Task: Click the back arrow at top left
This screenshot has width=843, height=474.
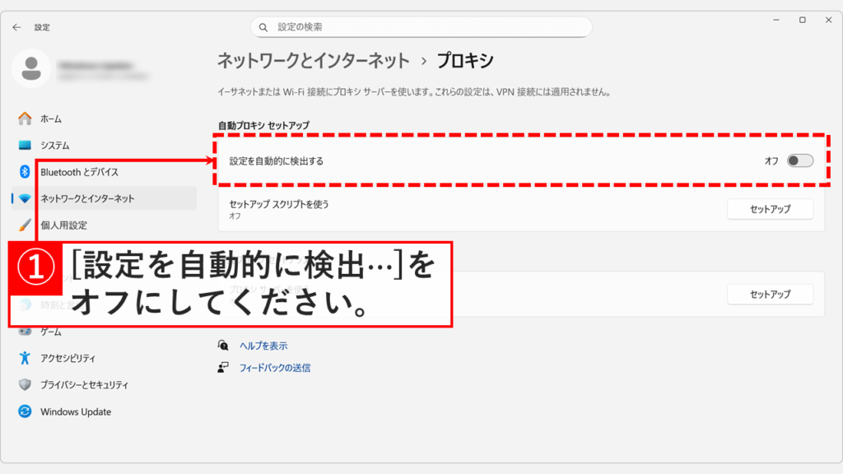Action: 16,26
